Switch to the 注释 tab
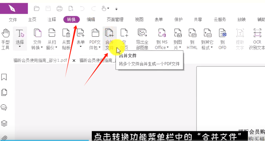 [52, 20]
